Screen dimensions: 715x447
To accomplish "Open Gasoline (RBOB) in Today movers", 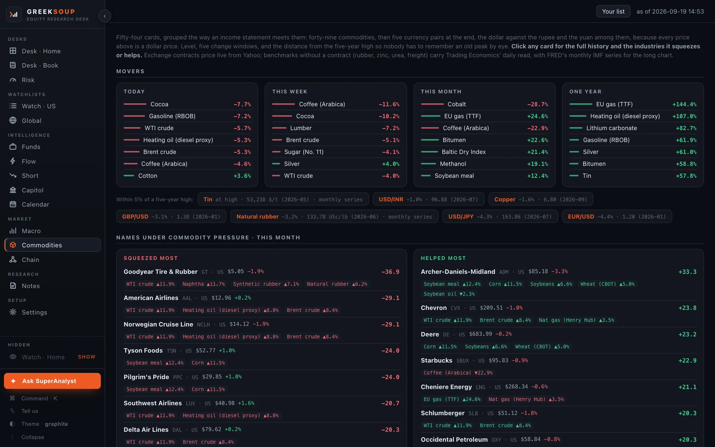I will [x=187, y=116].
